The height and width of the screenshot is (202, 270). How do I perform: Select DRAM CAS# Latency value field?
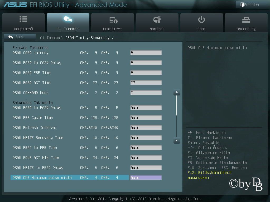146,53
